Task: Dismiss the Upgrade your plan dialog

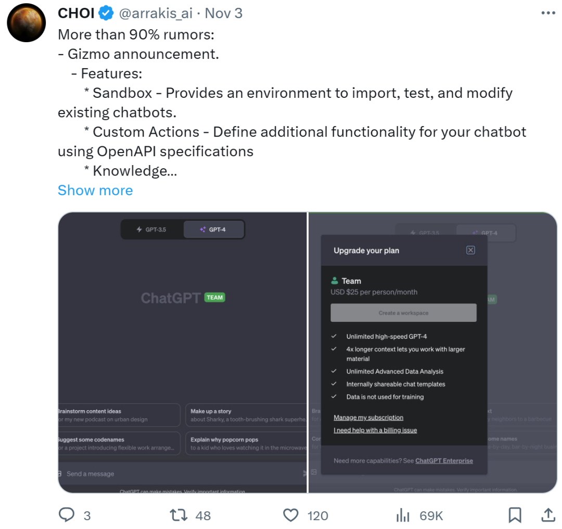Action: click(x=470, y=250)
